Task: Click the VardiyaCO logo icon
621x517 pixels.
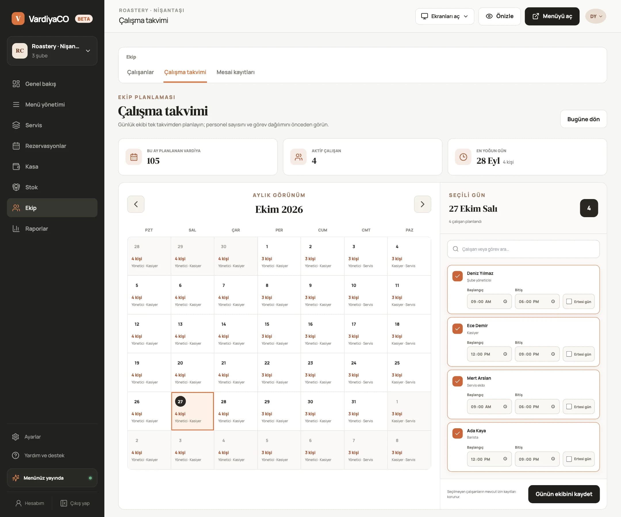Action: 18,19
